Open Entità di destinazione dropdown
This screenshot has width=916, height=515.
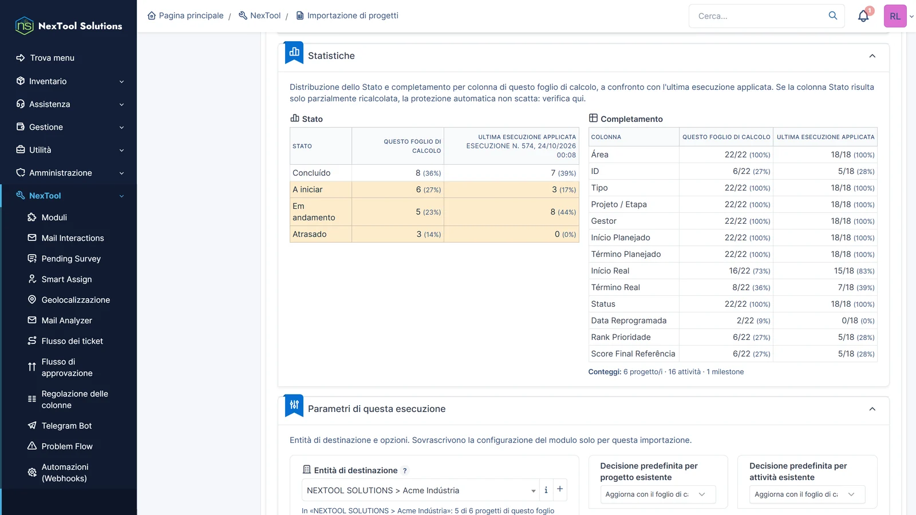click(x=421, y=490)
